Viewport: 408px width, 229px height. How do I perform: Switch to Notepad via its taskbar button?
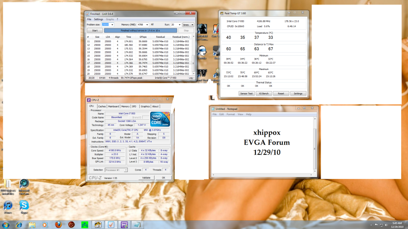coord(137,225)
